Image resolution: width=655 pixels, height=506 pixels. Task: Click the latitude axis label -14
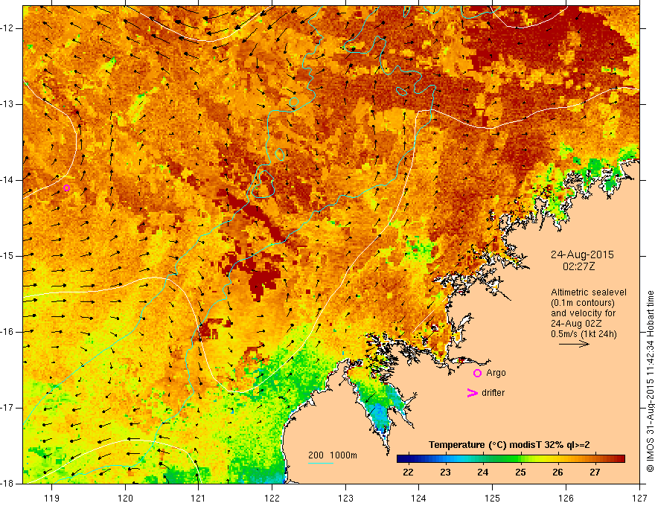(x=8, y=180)
